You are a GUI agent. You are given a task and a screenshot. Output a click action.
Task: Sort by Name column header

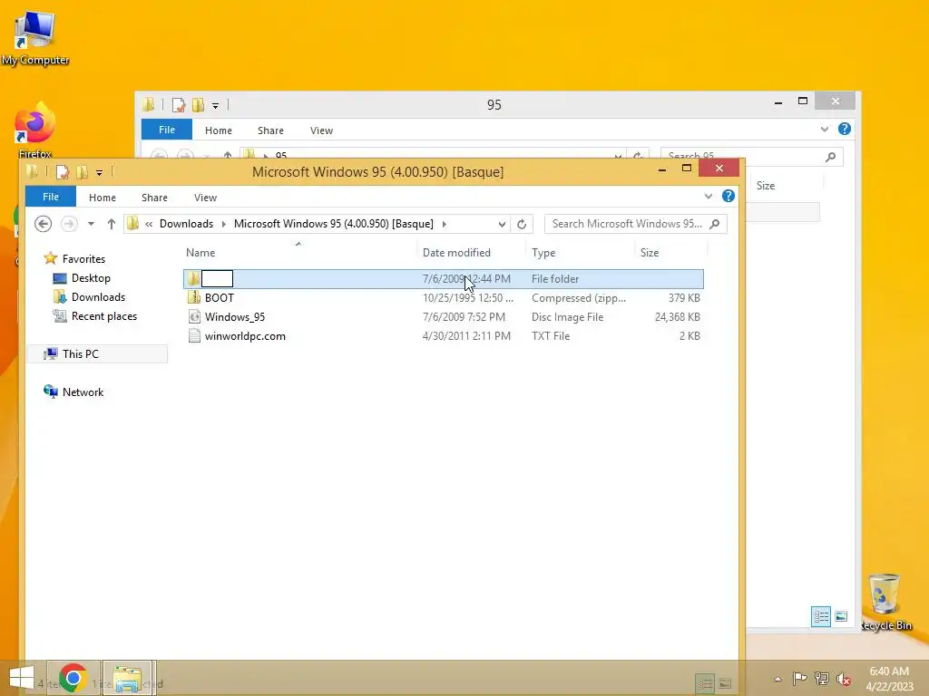click(299, 253)
